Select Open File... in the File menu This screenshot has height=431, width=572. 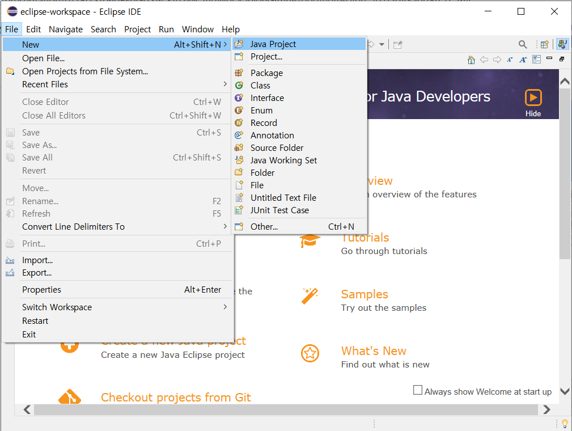(x=117, y=58)
